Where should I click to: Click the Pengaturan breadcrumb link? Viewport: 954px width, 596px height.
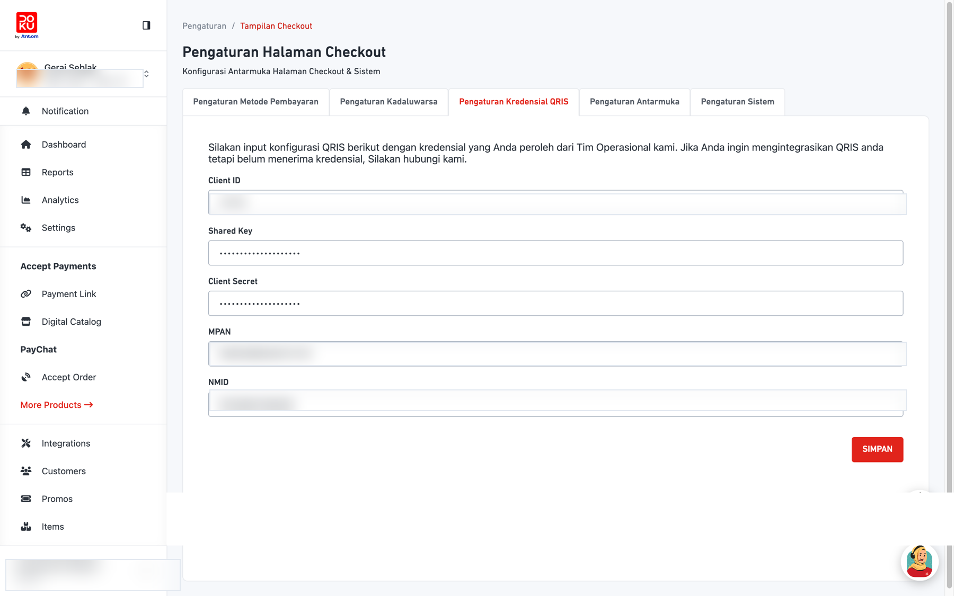pos(204,26)
